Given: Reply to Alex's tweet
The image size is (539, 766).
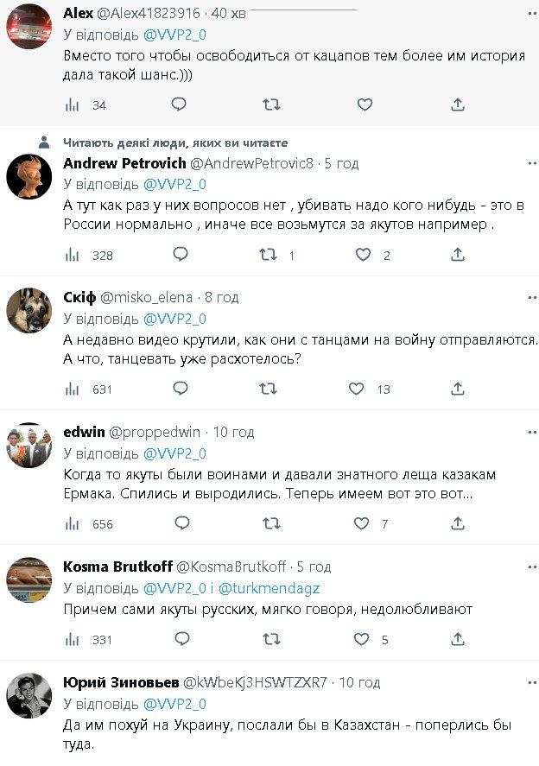Looking at the screenshot, I should click(x=179, y=104).
